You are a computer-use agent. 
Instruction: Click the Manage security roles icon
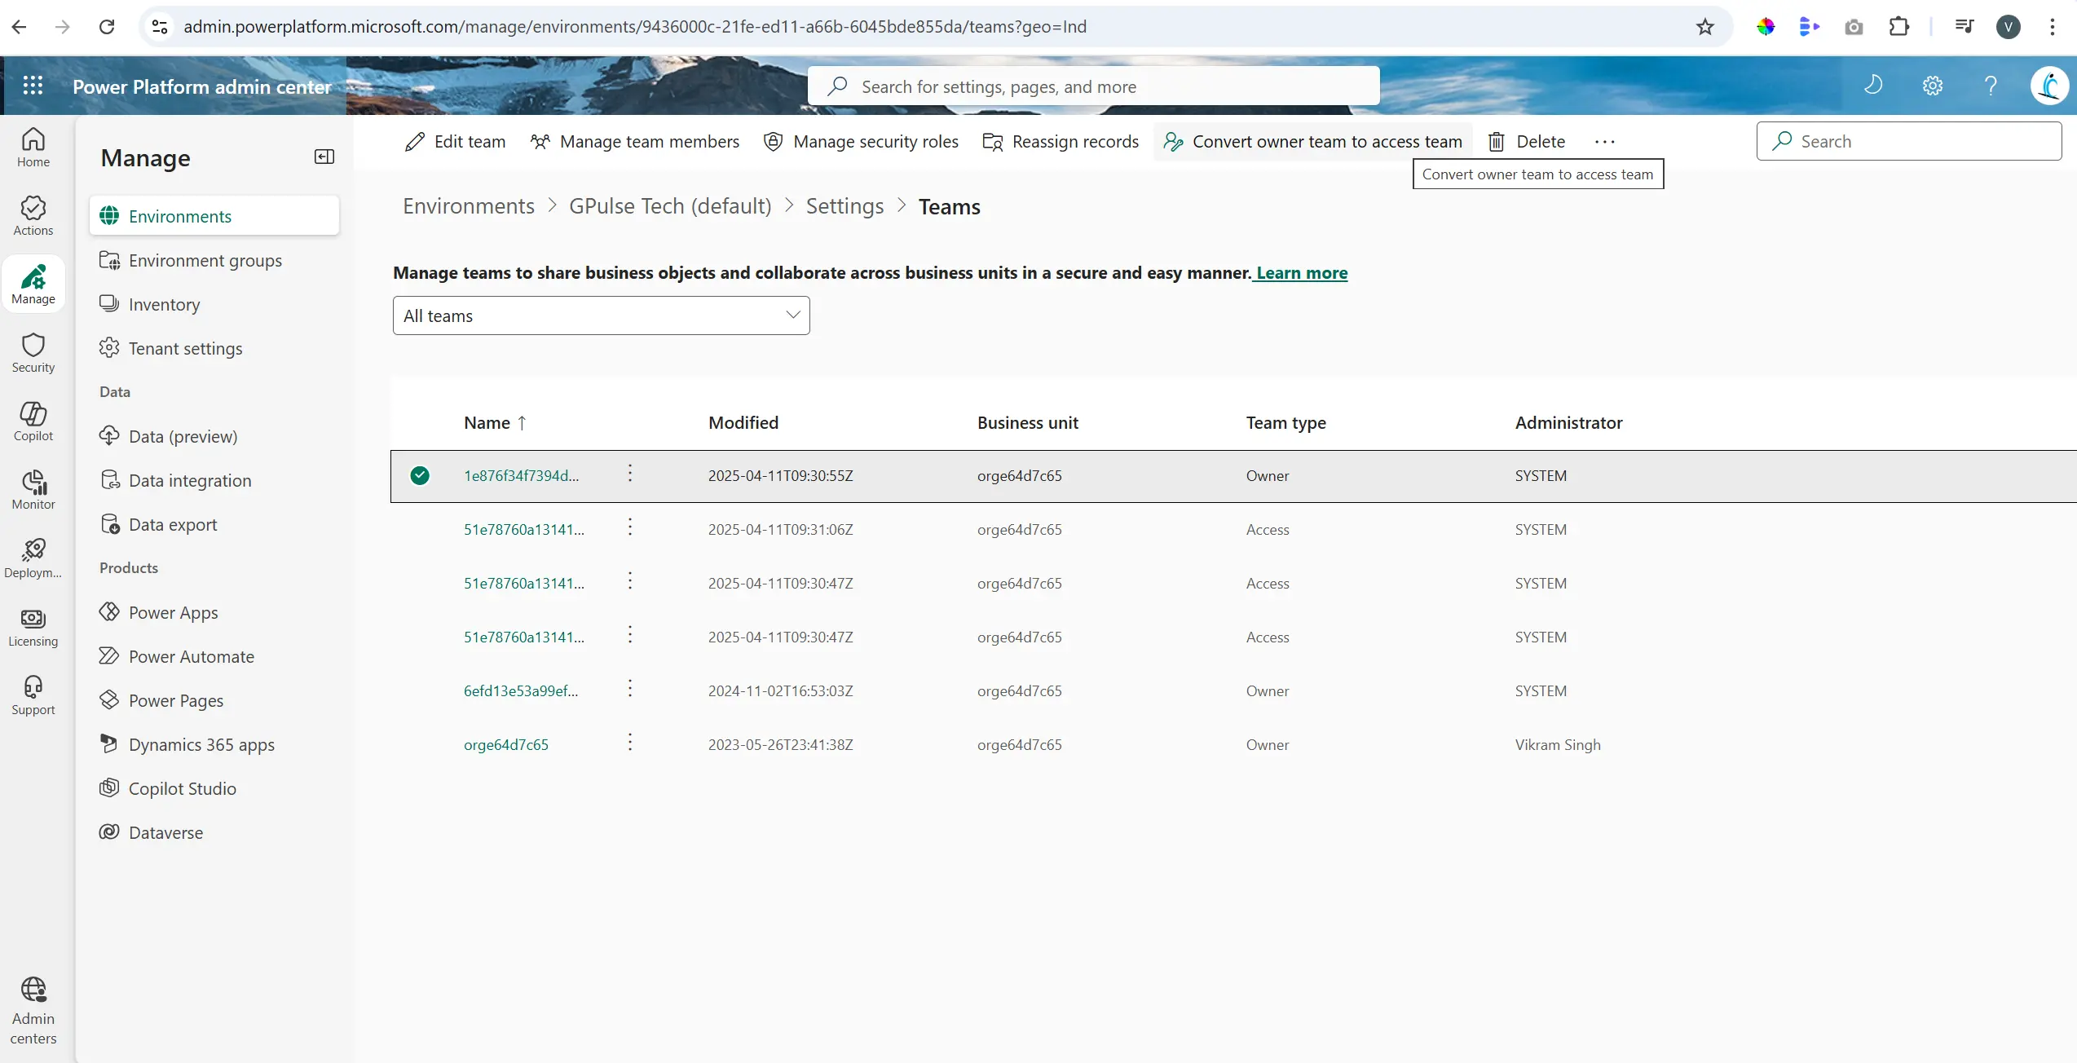(x=771, y=140)
